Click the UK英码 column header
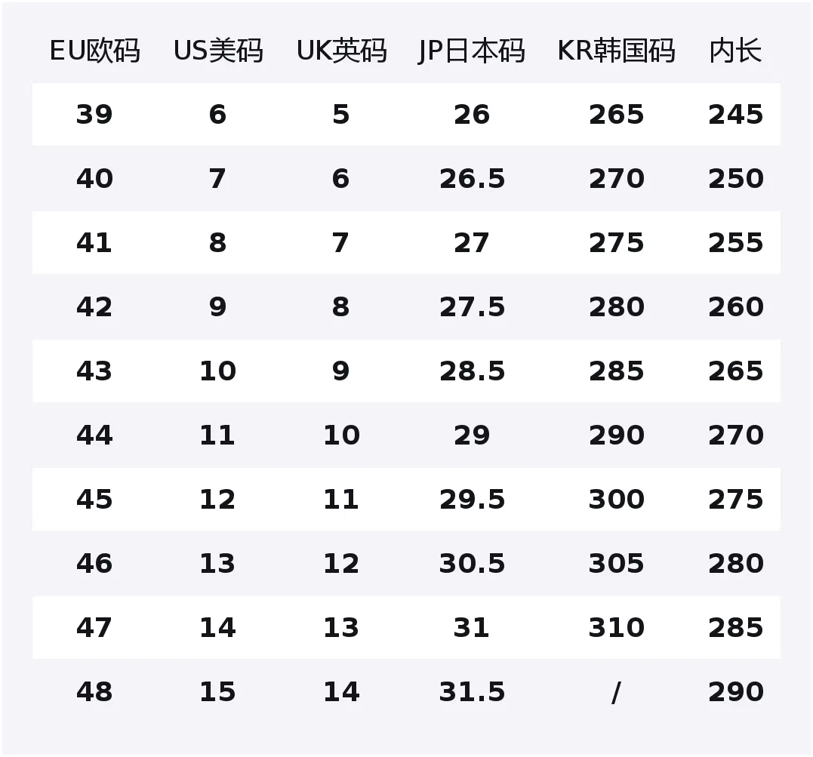813x757 pixels. pos(341,51)
